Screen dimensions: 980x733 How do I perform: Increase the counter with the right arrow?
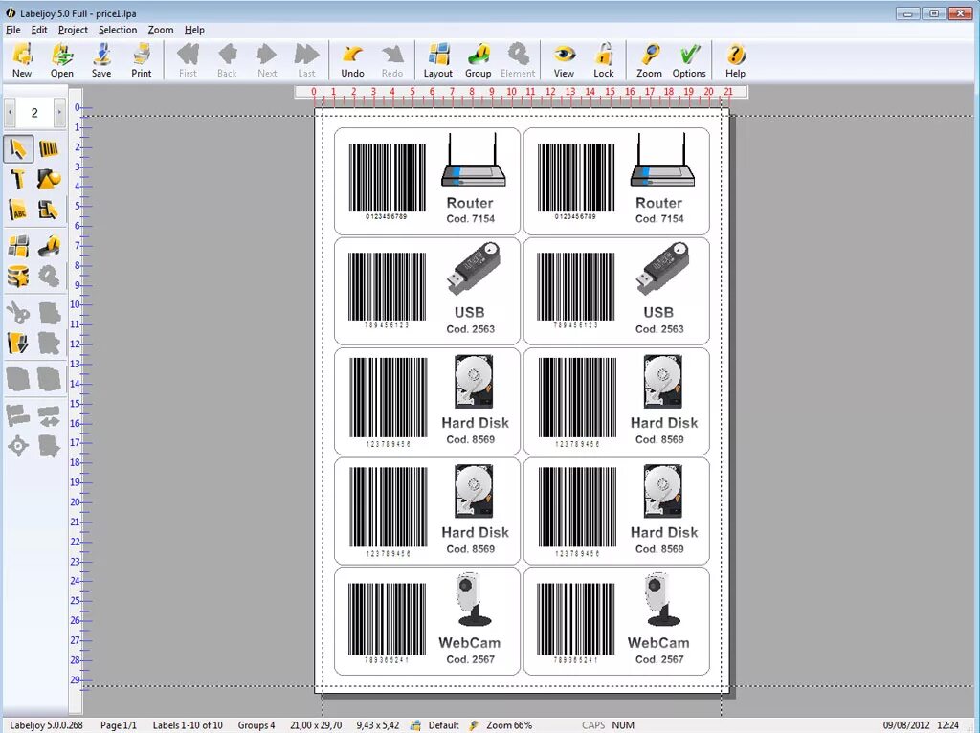click(x=59, y=113)
